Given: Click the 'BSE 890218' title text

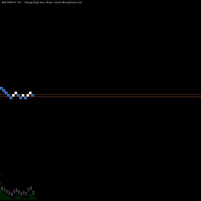Looking at the screenshot, I should pos(9,2).
